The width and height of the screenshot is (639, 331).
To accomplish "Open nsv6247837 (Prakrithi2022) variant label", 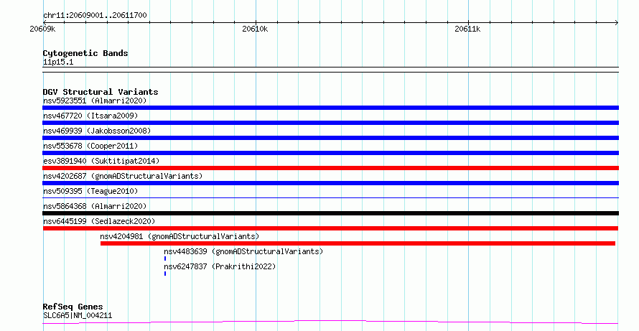I will tap(220, 266).
